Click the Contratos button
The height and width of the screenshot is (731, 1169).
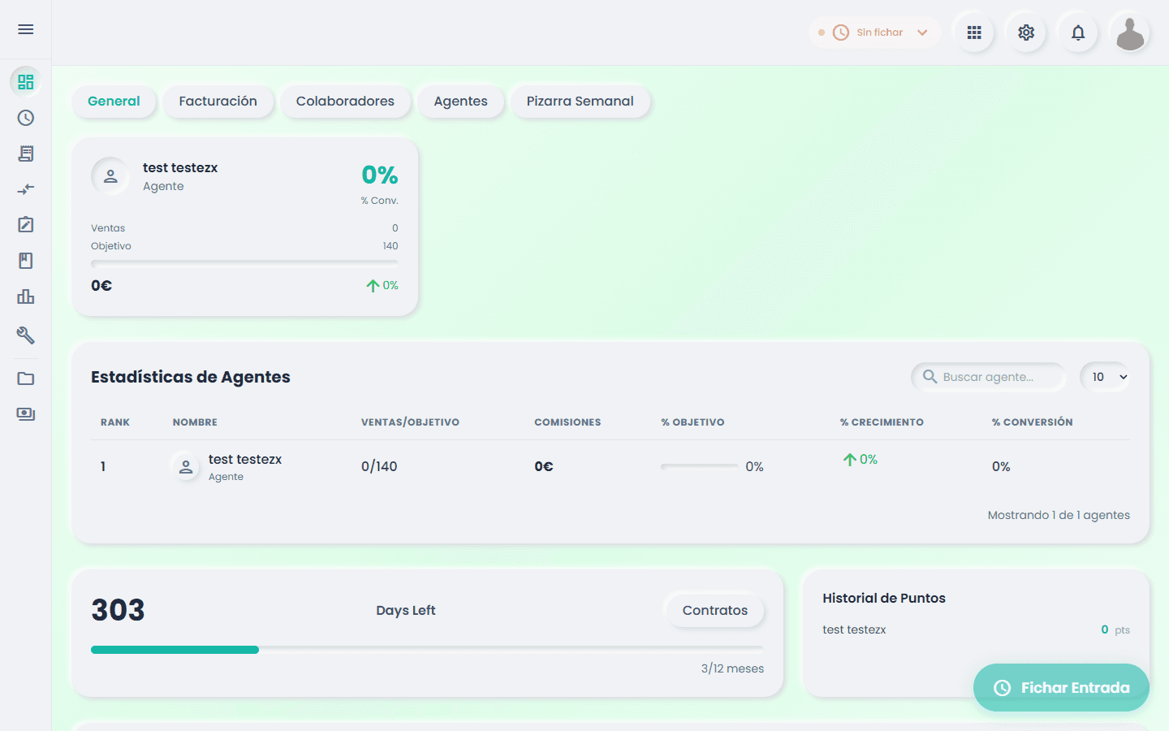coord(714,610)
